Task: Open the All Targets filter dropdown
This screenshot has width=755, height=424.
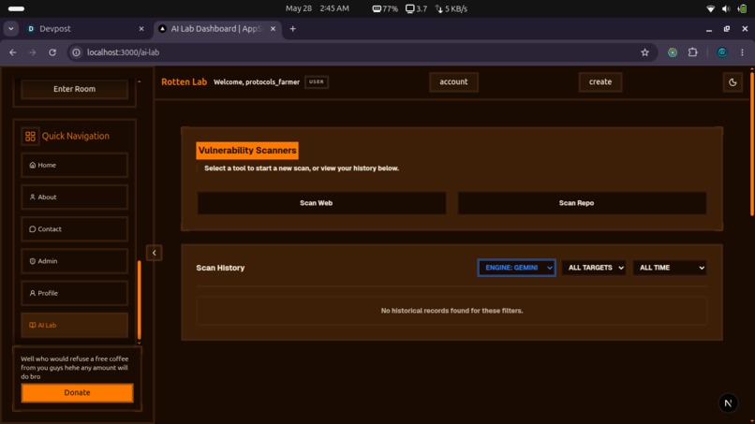Action: pyautogui.click(x=594, y=268)
